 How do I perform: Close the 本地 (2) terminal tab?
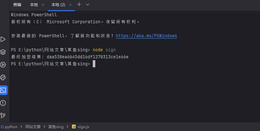pos(70,5)
